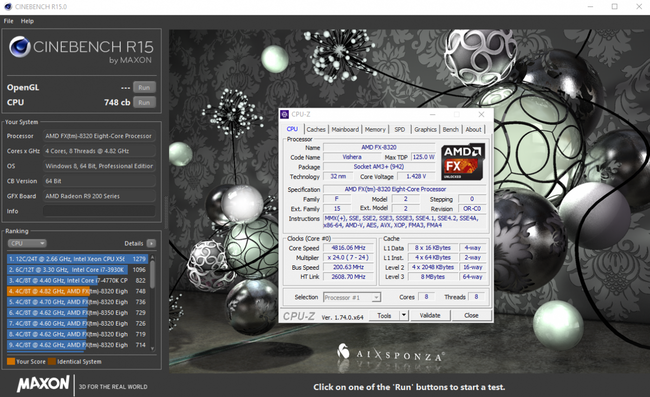Click the Max TDP value 125.0 W

[424, 157]
